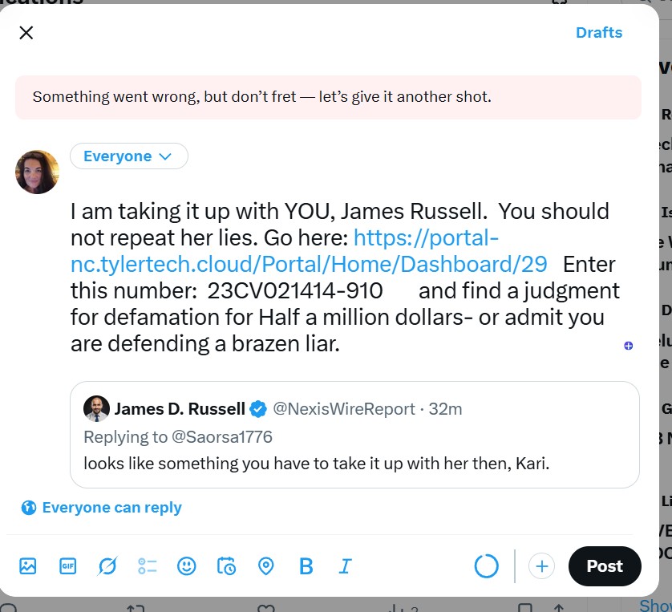Open Drafts
Viewport: 672px width, 612px height.
598,33
